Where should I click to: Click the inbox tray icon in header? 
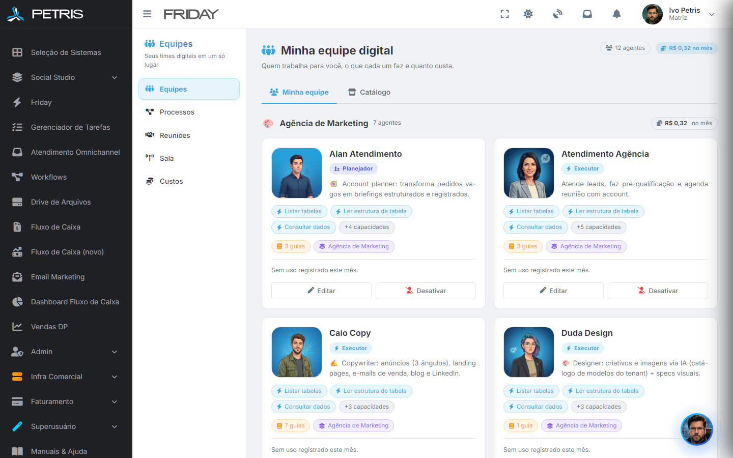[x=587, y=14]
